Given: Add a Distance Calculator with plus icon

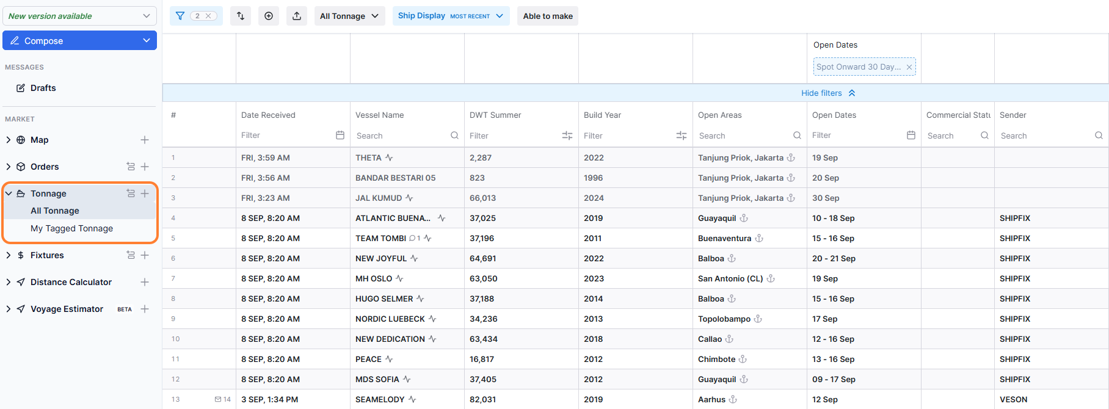Looking at the screenshot, I should (x=145, y=282).
